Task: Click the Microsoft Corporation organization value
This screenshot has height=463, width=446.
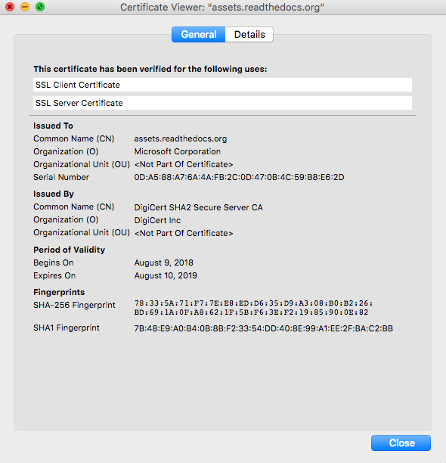Action: pyautogui.click(x=178, y=151)
